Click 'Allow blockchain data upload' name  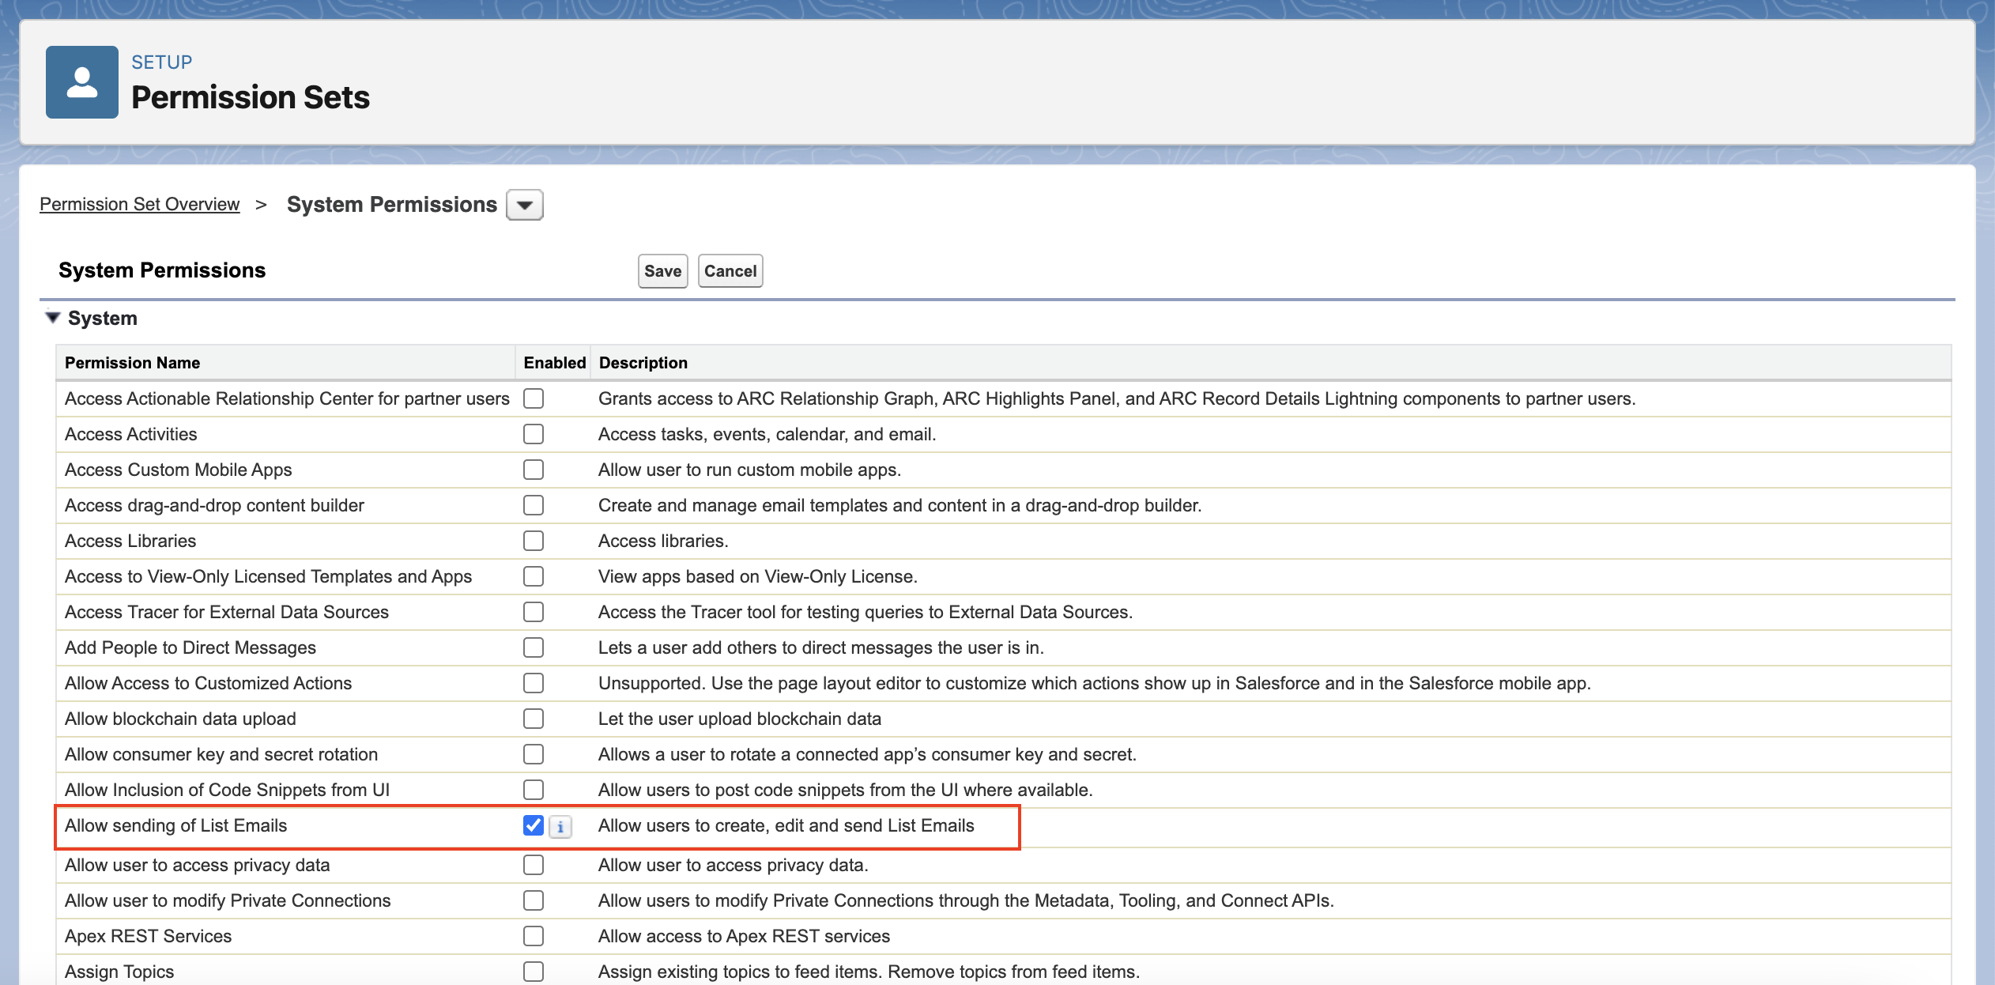point(180,719)
